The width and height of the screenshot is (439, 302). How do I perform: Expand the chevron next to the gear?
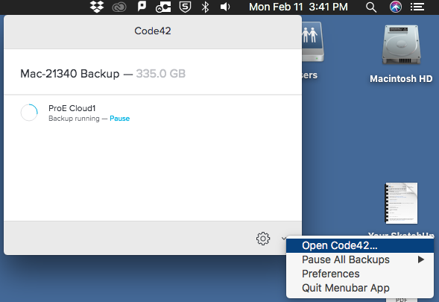pos(284,239)
